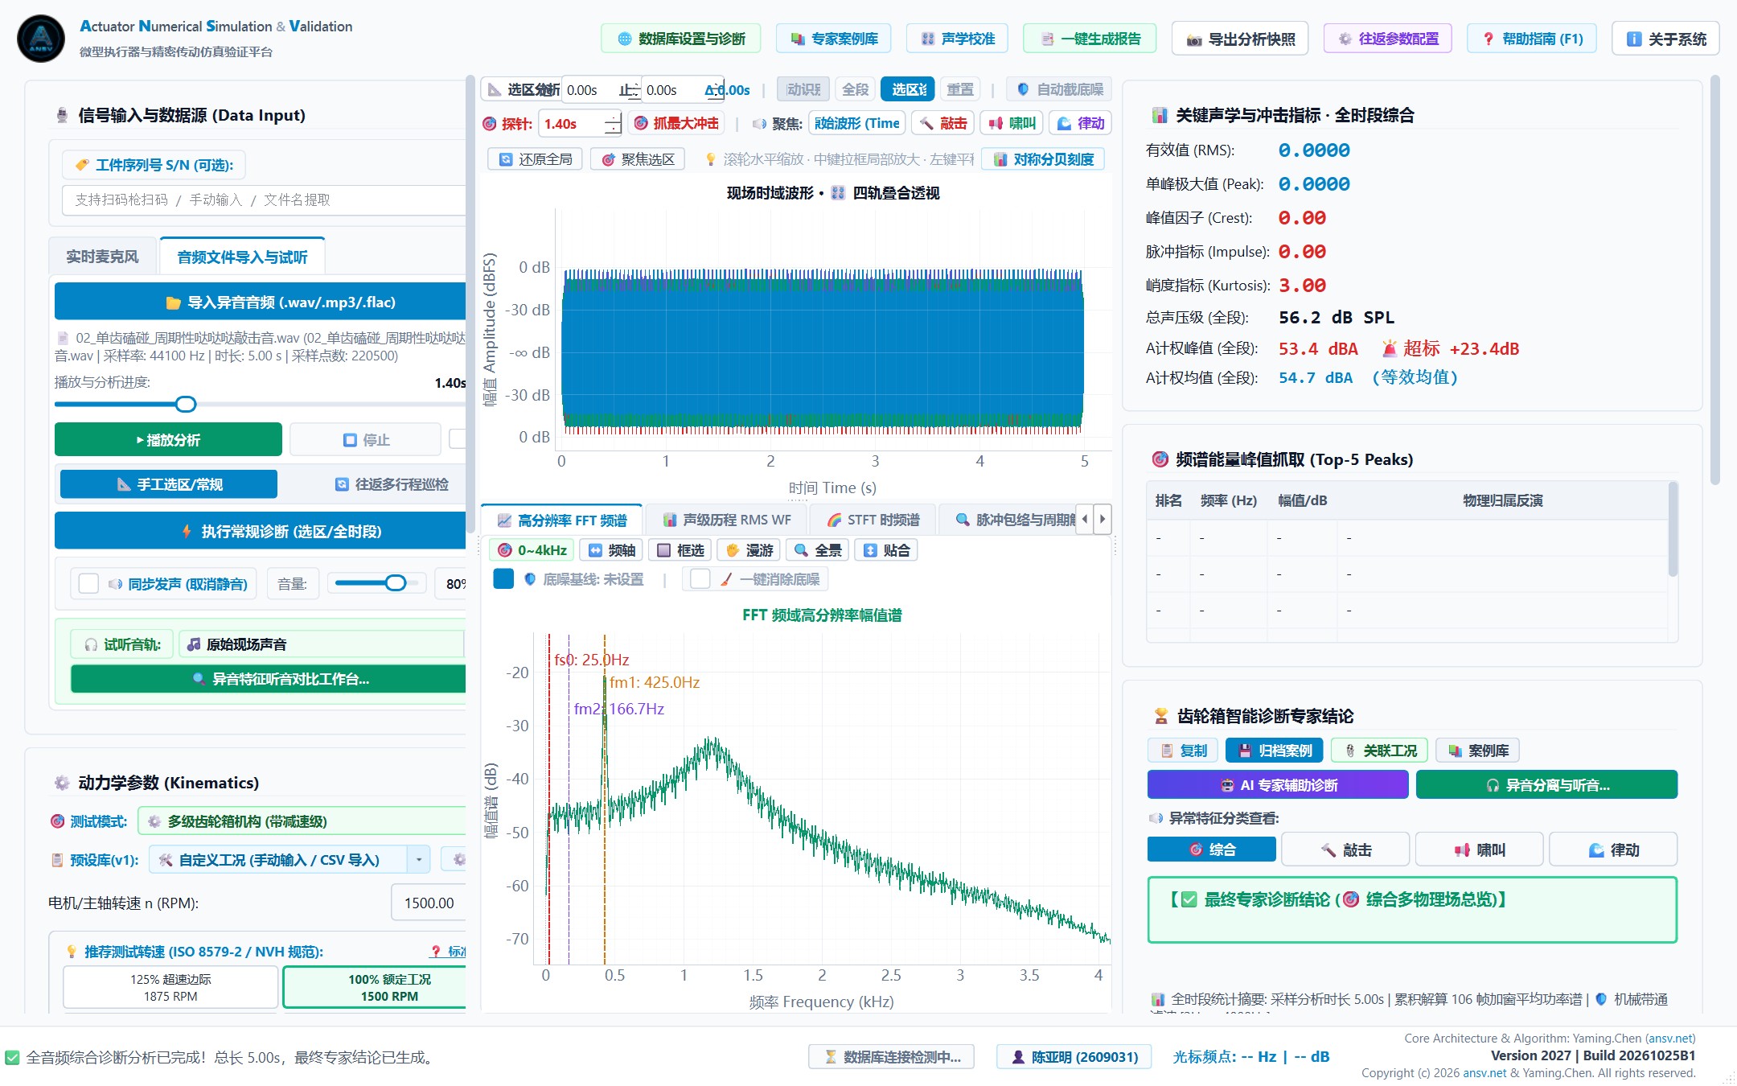
Task: Click the 全景 magnifier view tool
Action: [818, 550]
